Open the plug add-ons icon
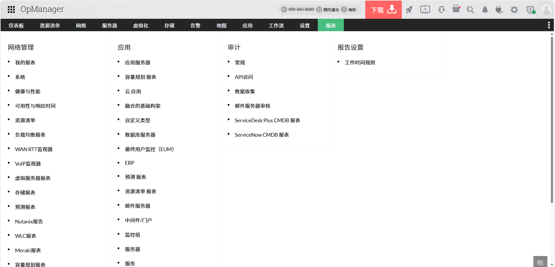Viewport: 555px width, 267px height. [499, 10]
